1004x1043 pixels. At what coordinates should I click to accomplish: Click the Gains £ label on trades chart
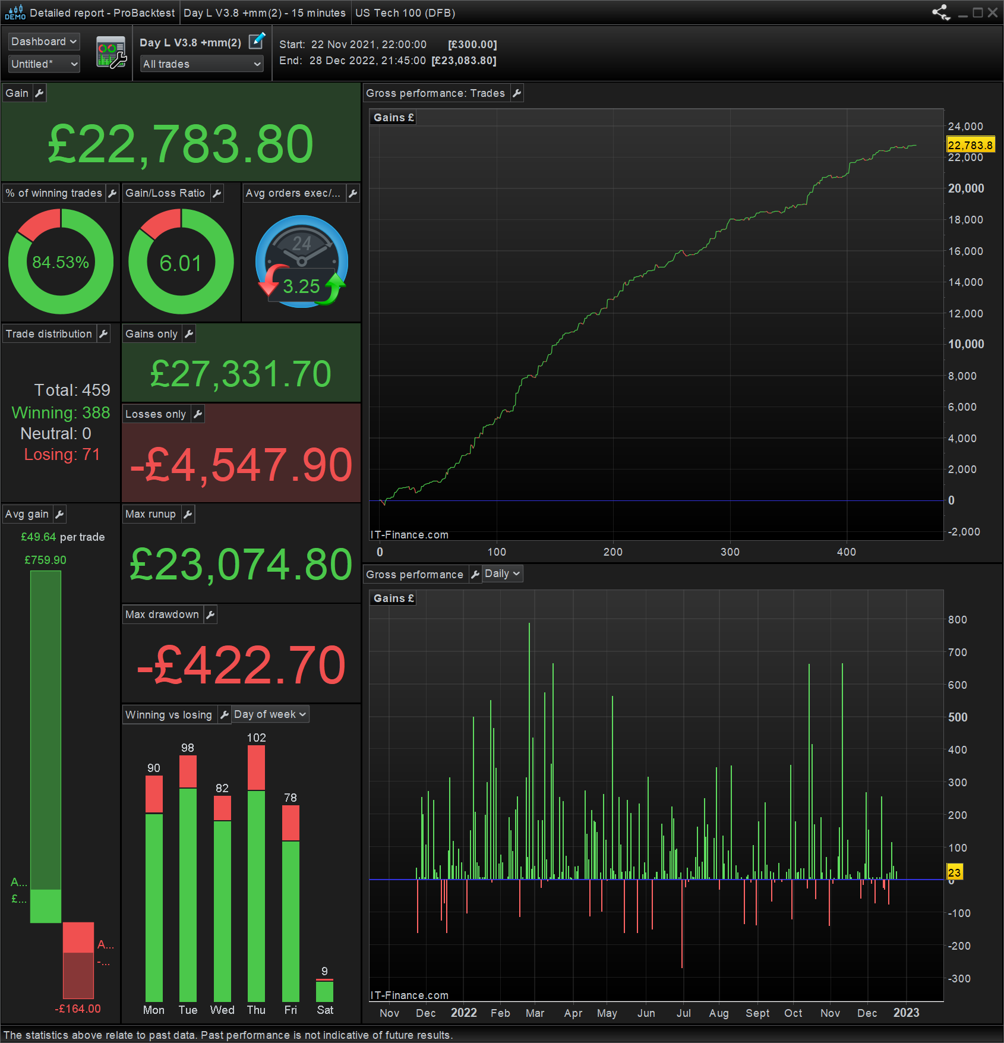pos(394,118)
